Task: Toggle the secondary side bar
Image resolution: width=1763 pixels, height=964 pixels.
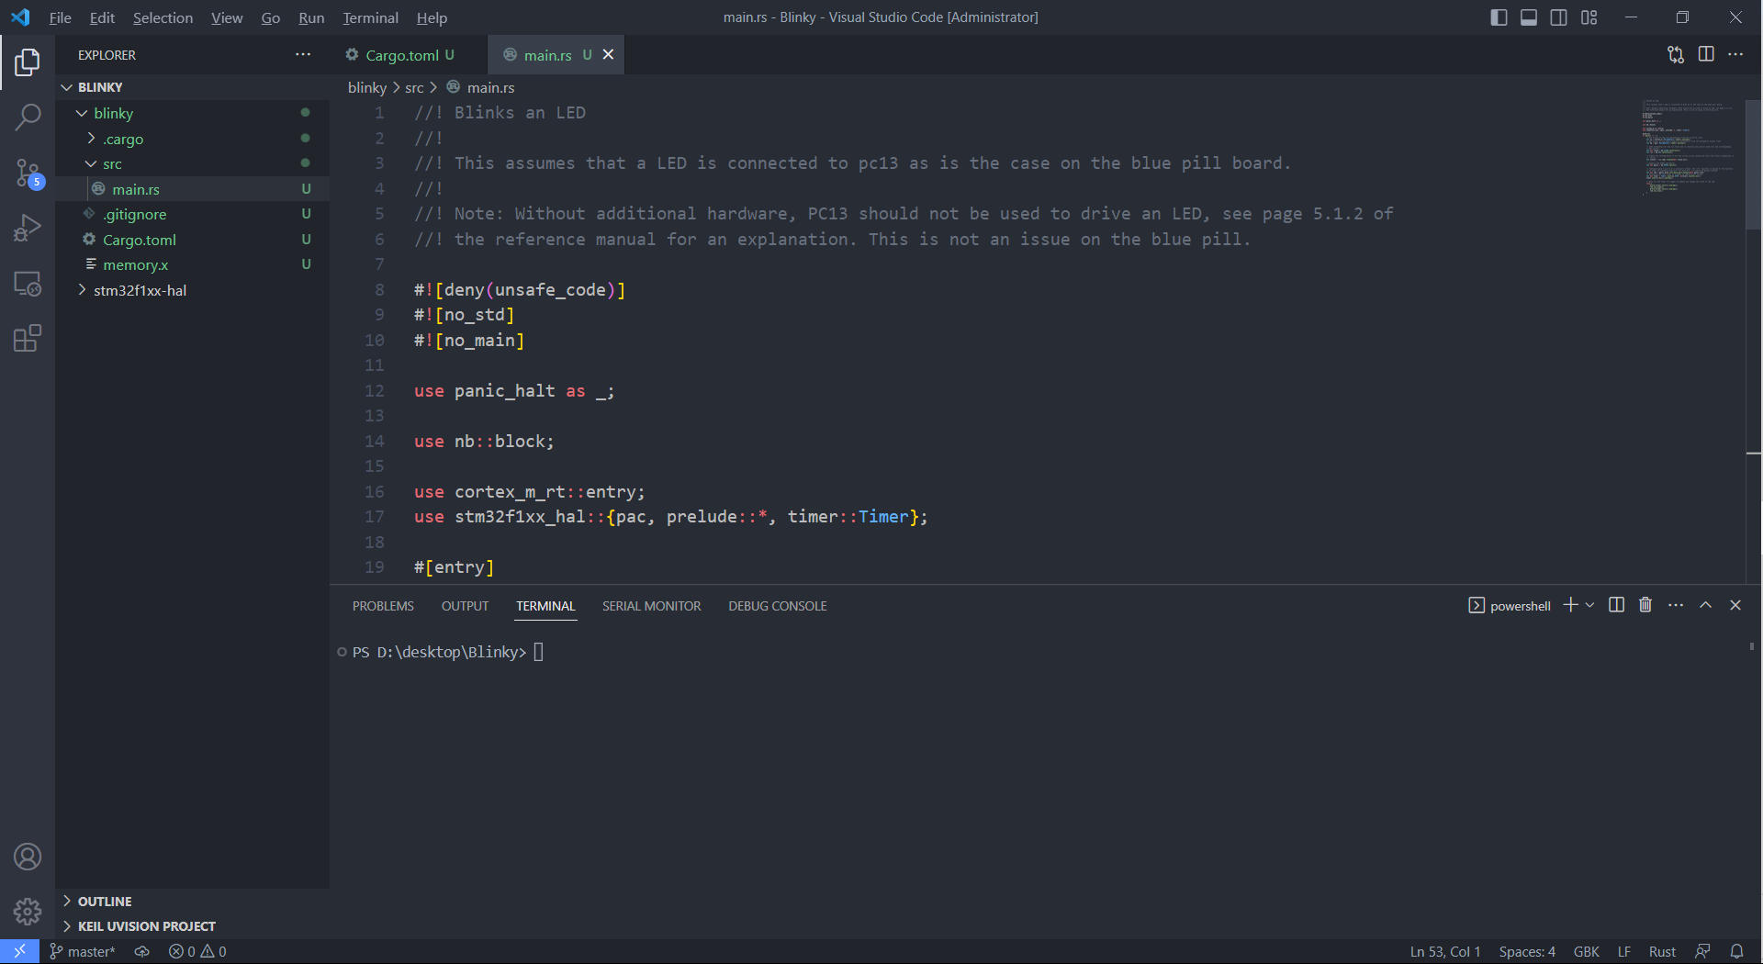Action: point(1558,17)
